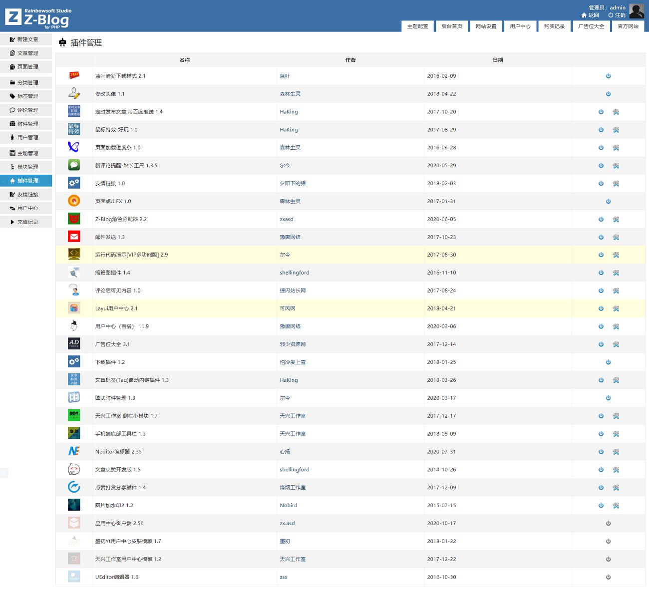
Task: Toggle power for 下载插件 1.2
Action: [x=608, y=362]
